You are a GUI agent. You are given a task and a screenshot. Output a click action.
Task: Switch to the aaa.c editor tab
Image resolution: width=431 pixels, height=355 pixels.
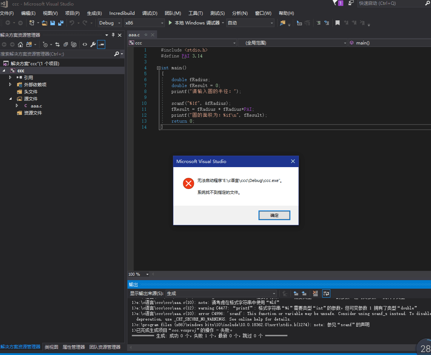134,35
